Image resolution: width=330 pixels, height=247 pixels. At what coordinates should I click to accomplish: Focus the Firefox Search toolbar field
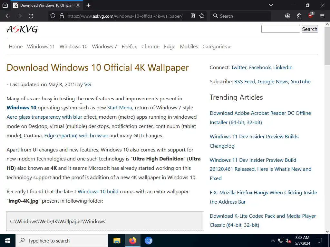[x=240, y=16]
